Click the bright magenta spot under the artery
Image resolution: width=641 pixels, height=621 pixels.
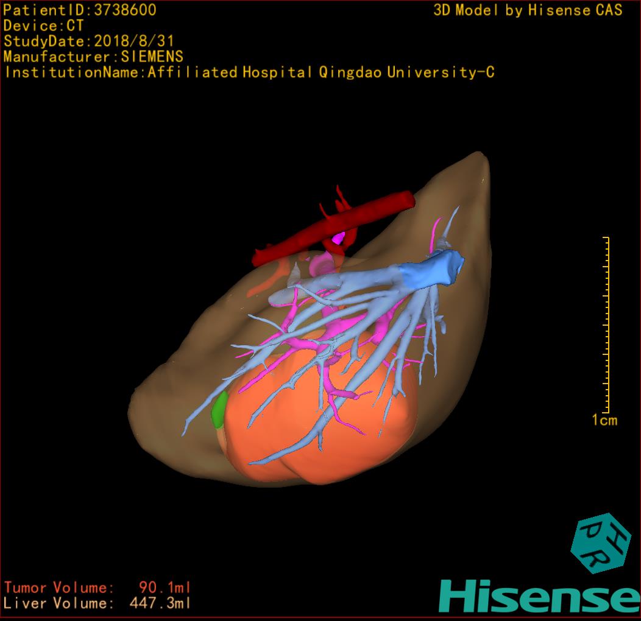(x=338, y=236)
